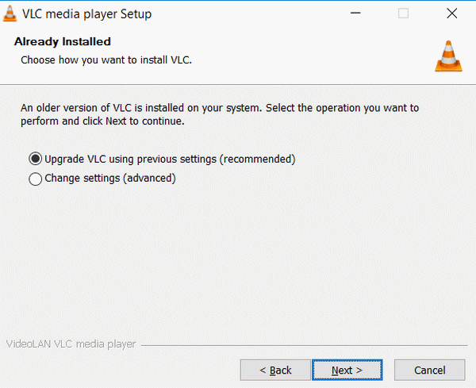Click the 'Already Installed' heading
This screenshot has height=388, width=476.
[63, 41]
